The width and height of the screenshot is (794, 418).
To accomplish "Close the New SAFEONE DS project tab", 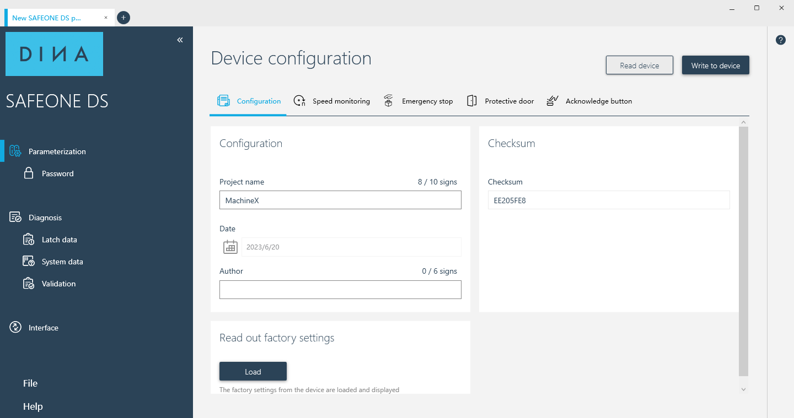I will pos(106,18).
